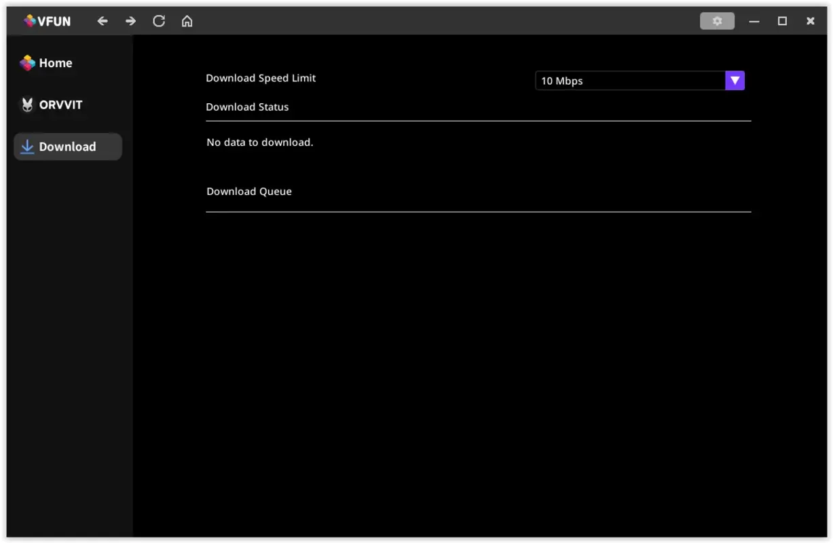The width and height of the screenshot is (833, 543).
Task: Expand the speed limit options with purple arrow
Action: (734, 80)
